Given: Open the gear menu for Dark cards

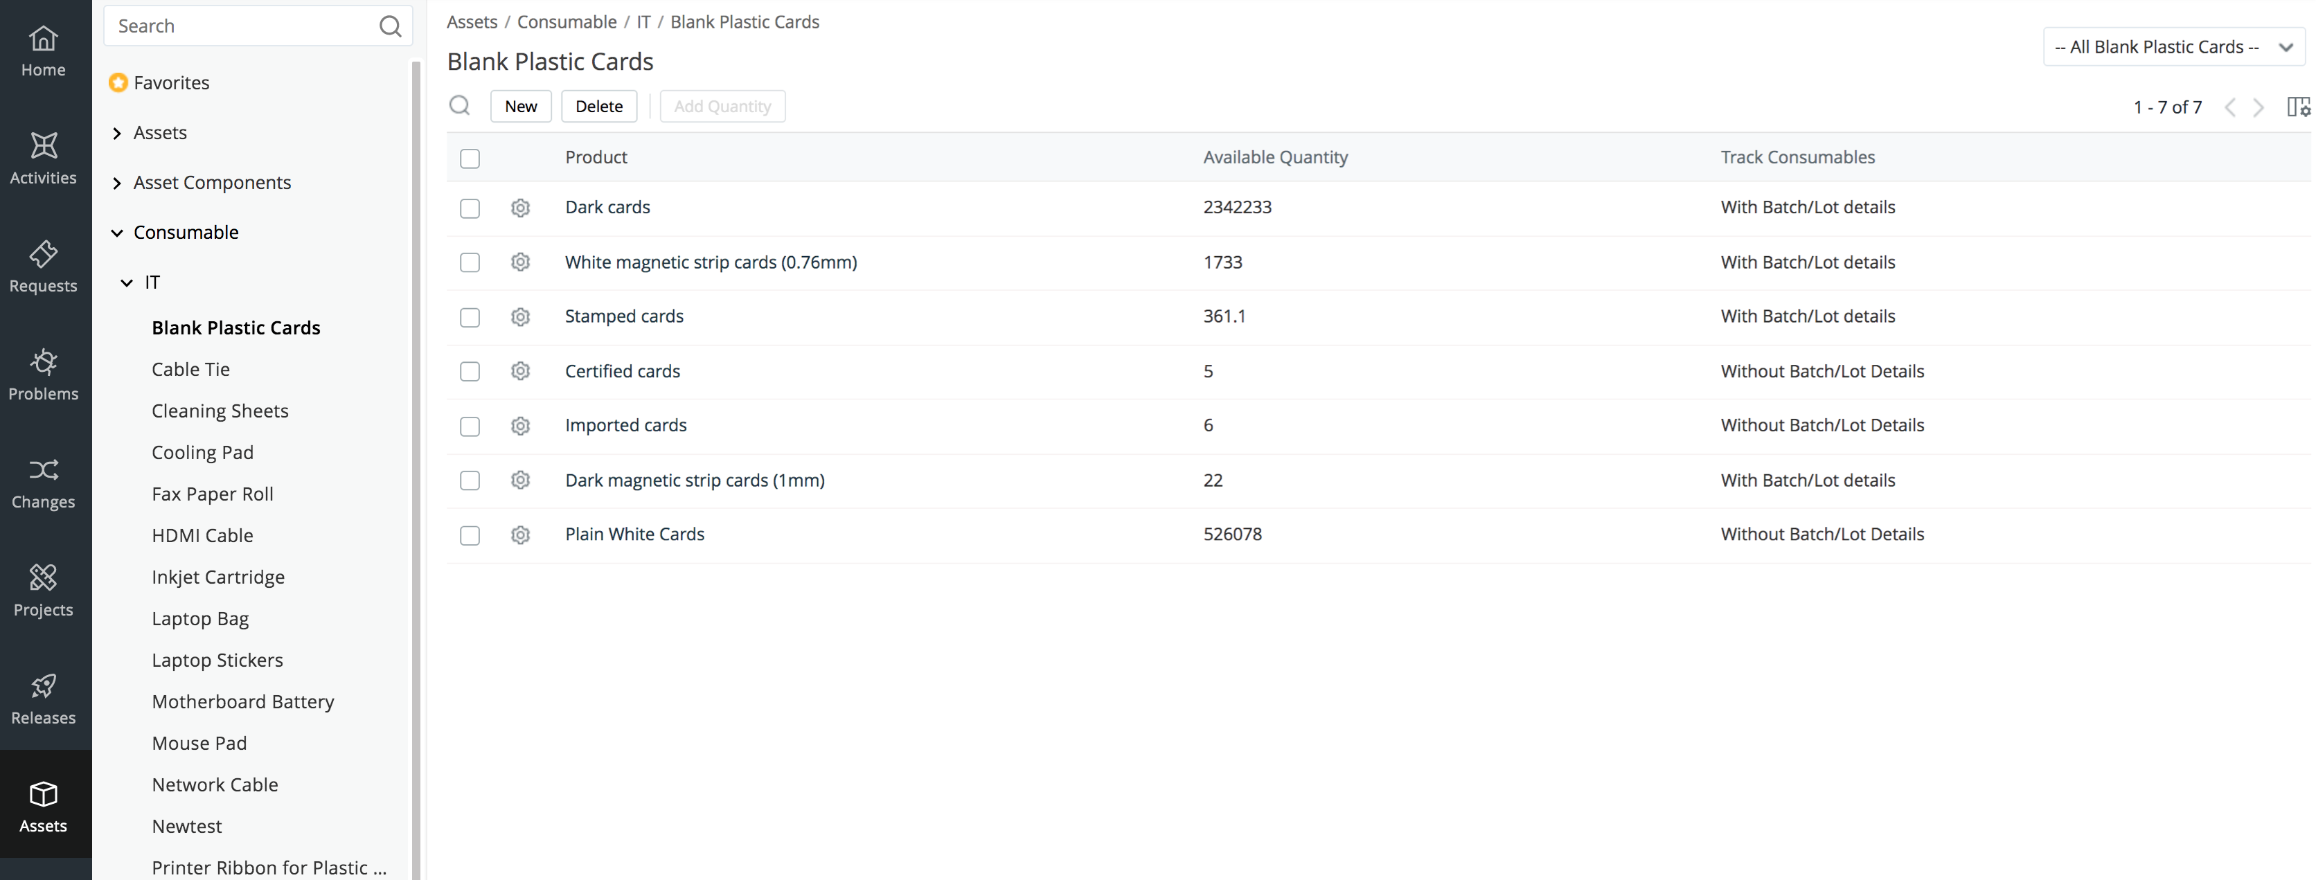Looking at the screenshot, I should (519, 208).
